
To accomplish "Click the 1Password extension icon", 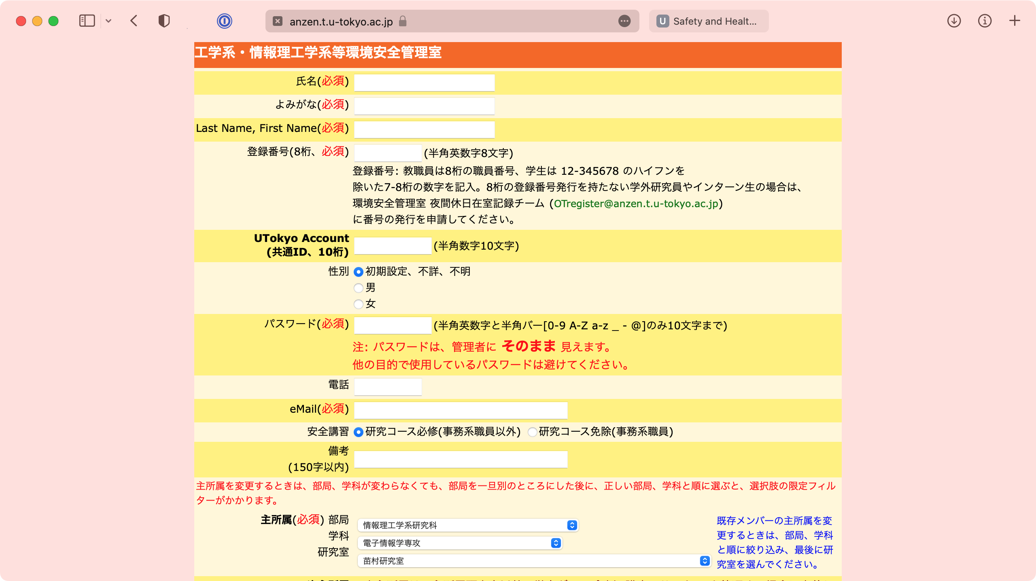I will (x=224, y=21).
